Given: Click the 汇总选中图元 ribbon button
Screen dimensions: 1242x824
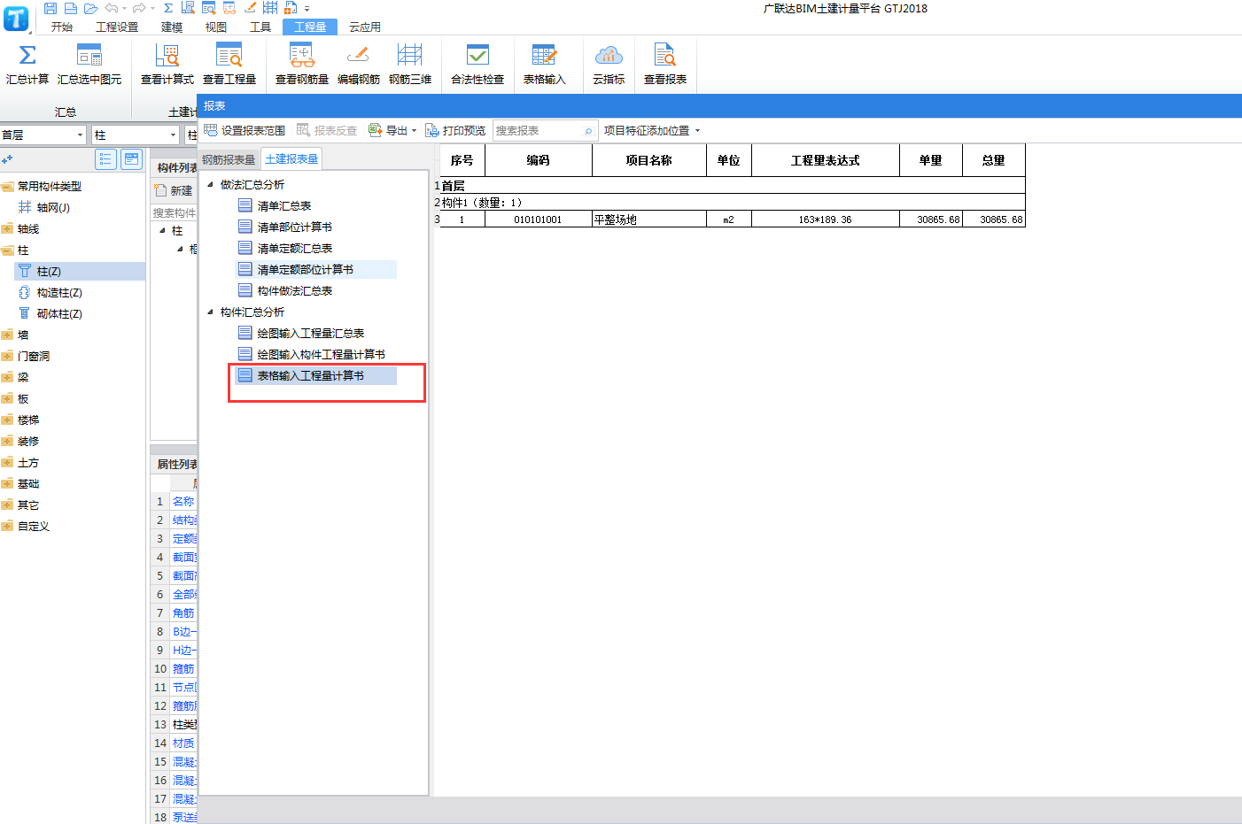Looking at the screenshot, I should [89, 65].
